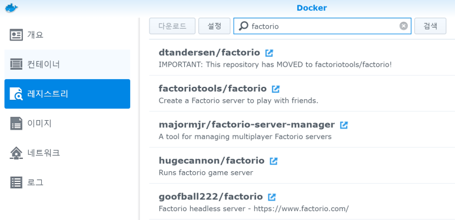Select the factoriotools/factorio result row
This screenshot has height=220, width=455.
302,94
